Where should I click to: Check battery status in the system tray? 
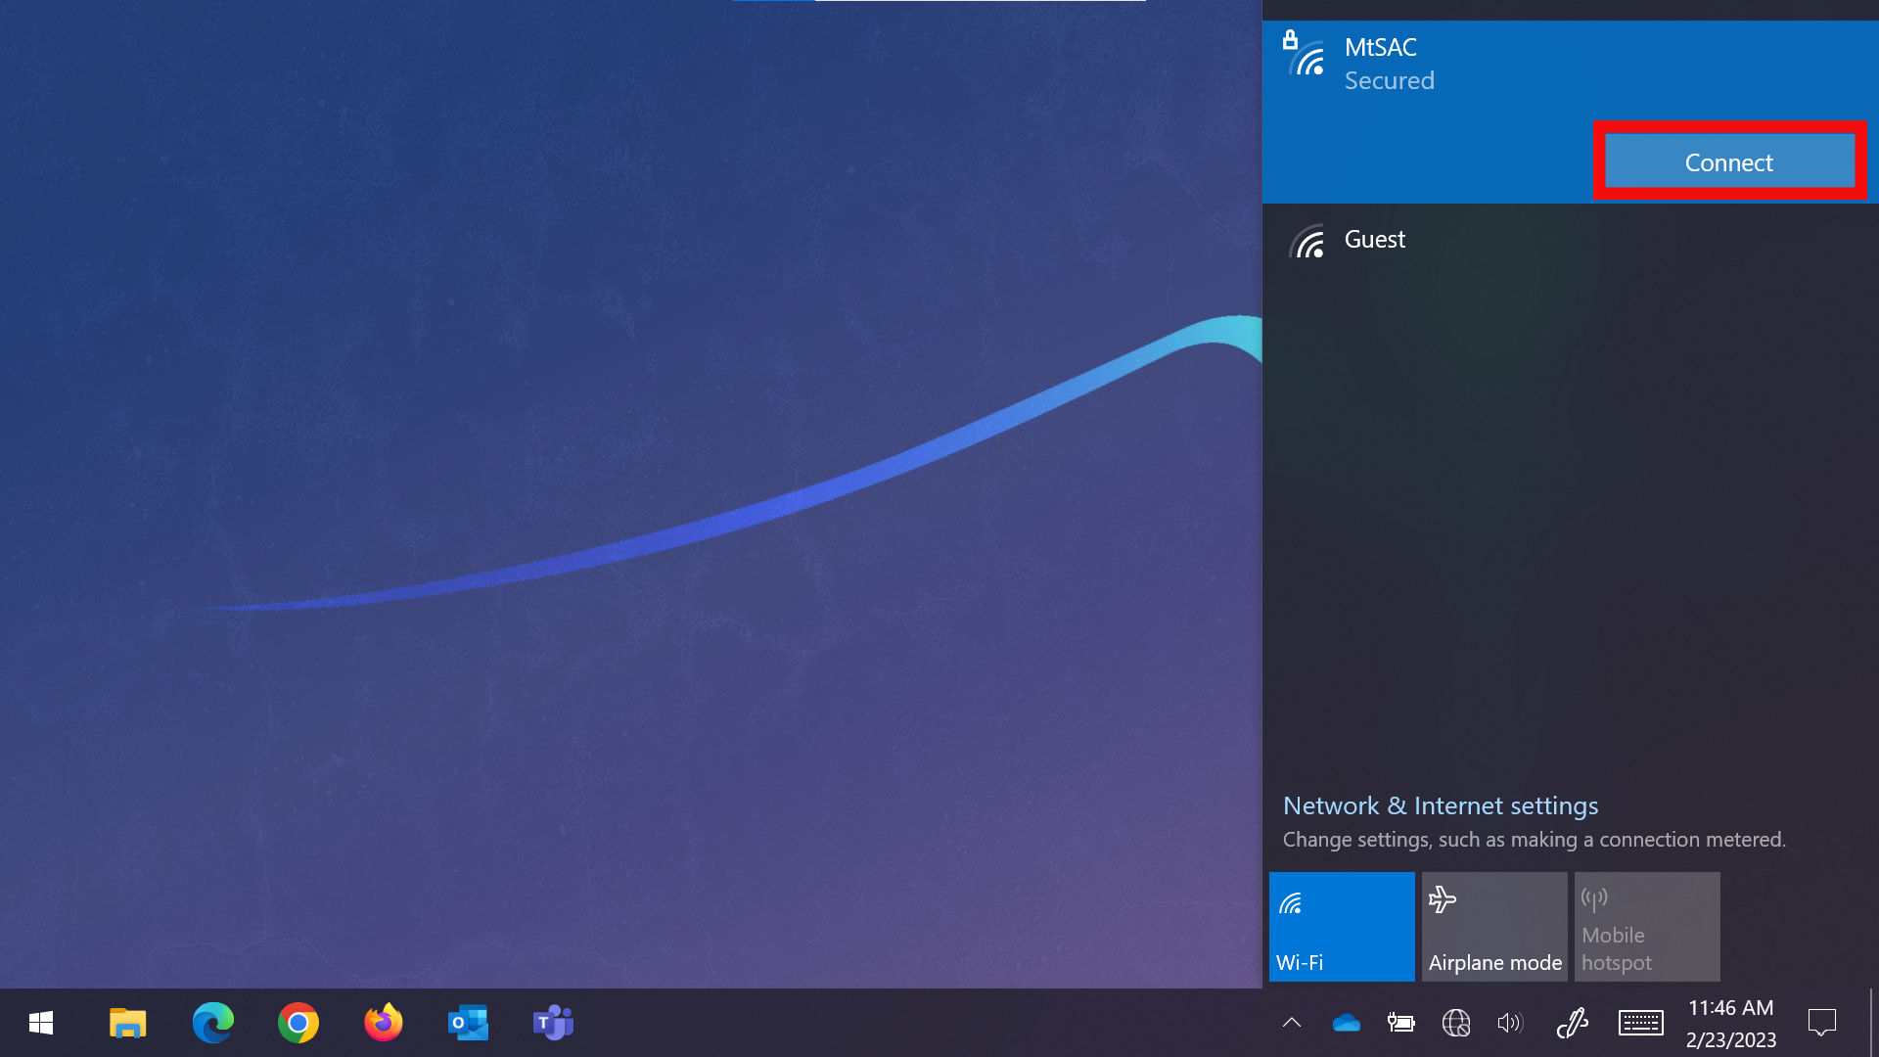1401,1023
